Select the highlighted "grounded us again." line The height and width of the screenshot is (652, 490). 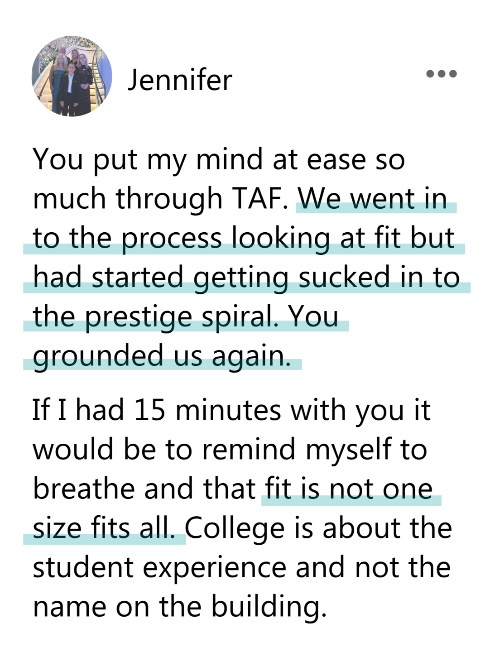(x=162, y=355)
